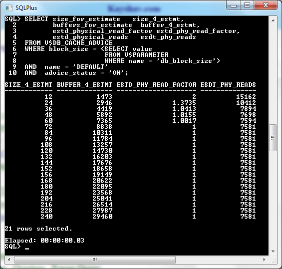The width and height of the screenshot is (282, 269).
Task: Click the buffer value 16203
Action: (x=102, y=157)
